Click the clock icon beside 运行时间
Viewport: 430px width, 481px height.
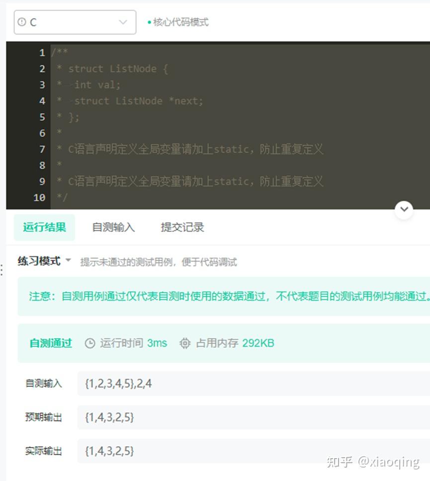90,343
